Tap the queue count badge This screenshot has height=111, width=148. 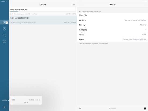pos(7,23)
